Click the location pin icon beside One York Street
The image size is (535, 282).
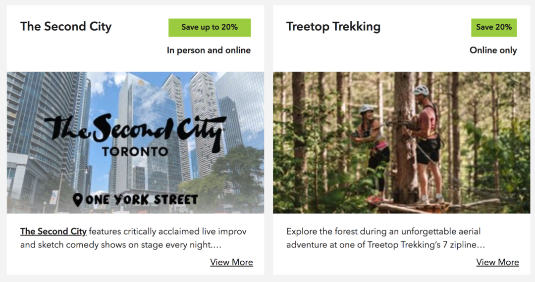[x=77, y=200]
